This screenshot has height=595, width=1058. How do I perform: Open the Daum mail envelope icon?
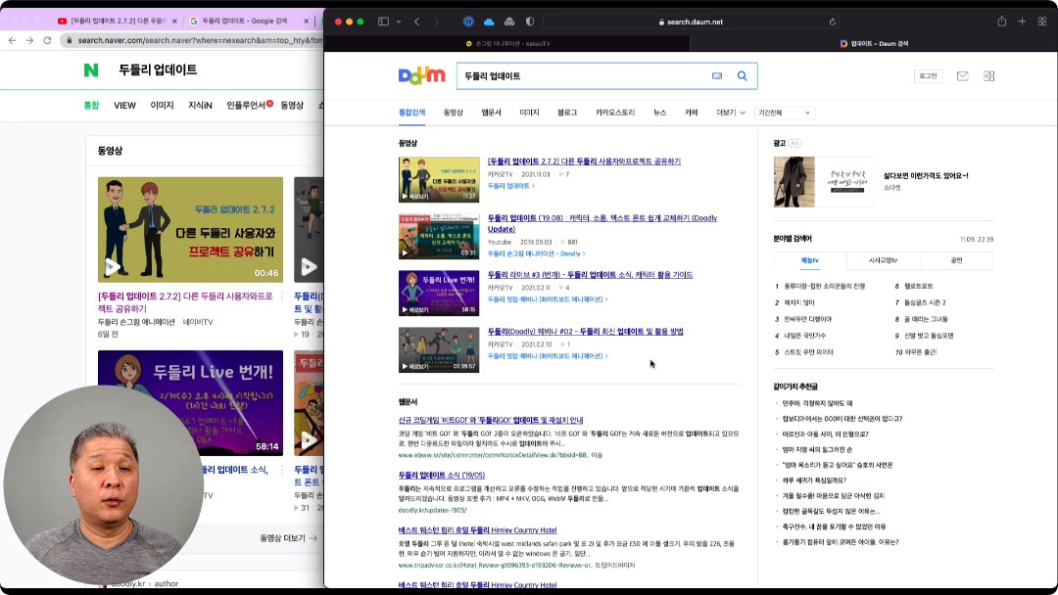pos(963,76)
